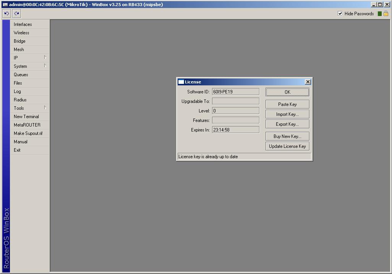Open the MetaROUTER menu item

30,125
